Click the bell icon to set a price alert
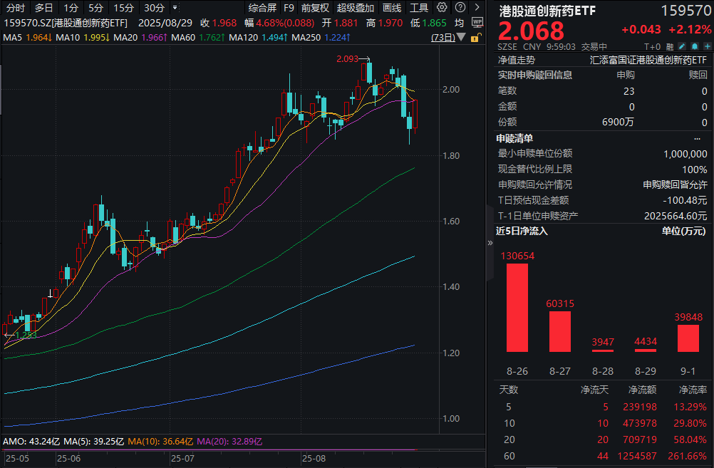The image size is (714, 468). pos(695,46)
